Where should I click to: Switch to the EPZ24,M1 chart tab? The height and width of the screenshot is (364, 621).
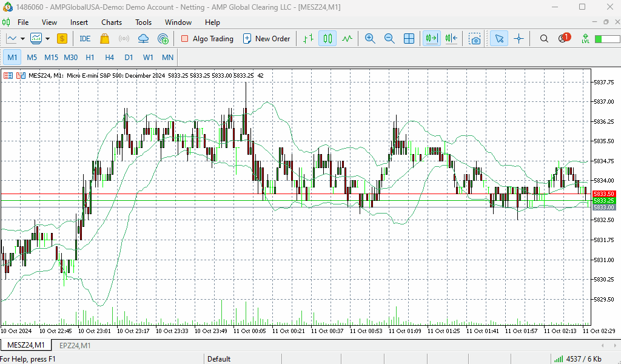tap(75, 345)
